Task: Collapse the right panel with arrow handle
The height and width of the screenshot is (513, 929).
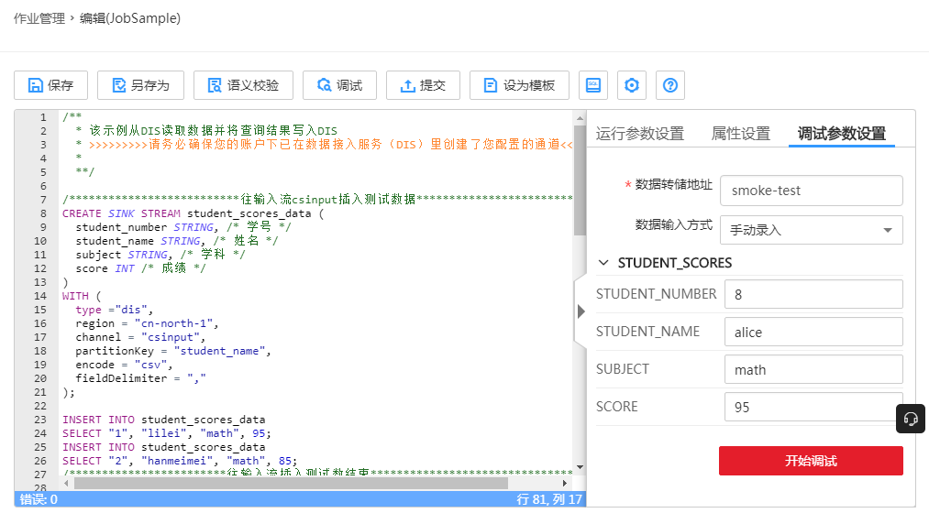Action: [x=581, y=311]
